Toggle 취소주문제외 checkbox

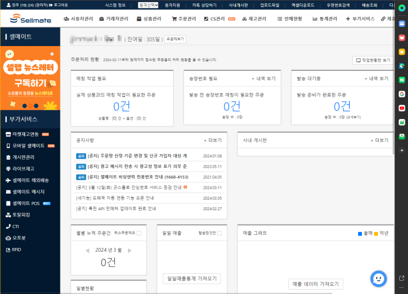point(139,233)
